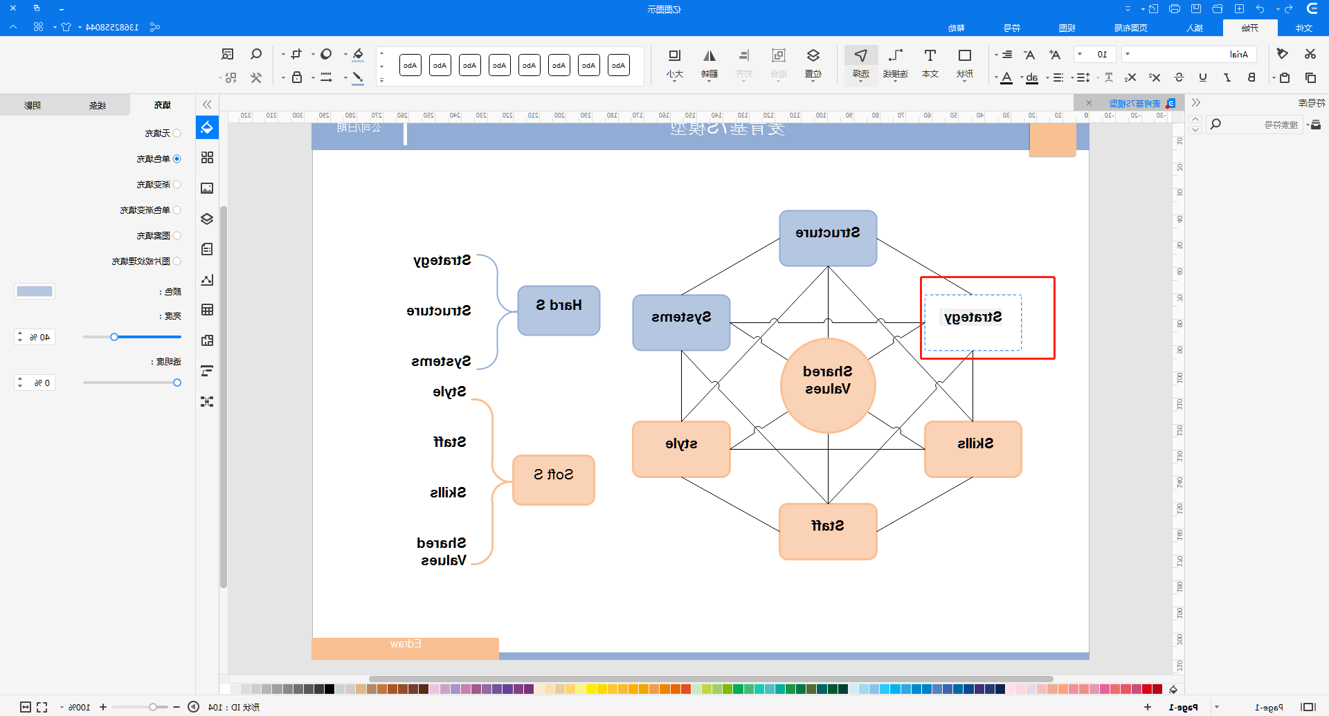Screen dimensions: 1329x716
Task: Select the Solid Fill (单色填充) radio button
Action: click(177, 159)
